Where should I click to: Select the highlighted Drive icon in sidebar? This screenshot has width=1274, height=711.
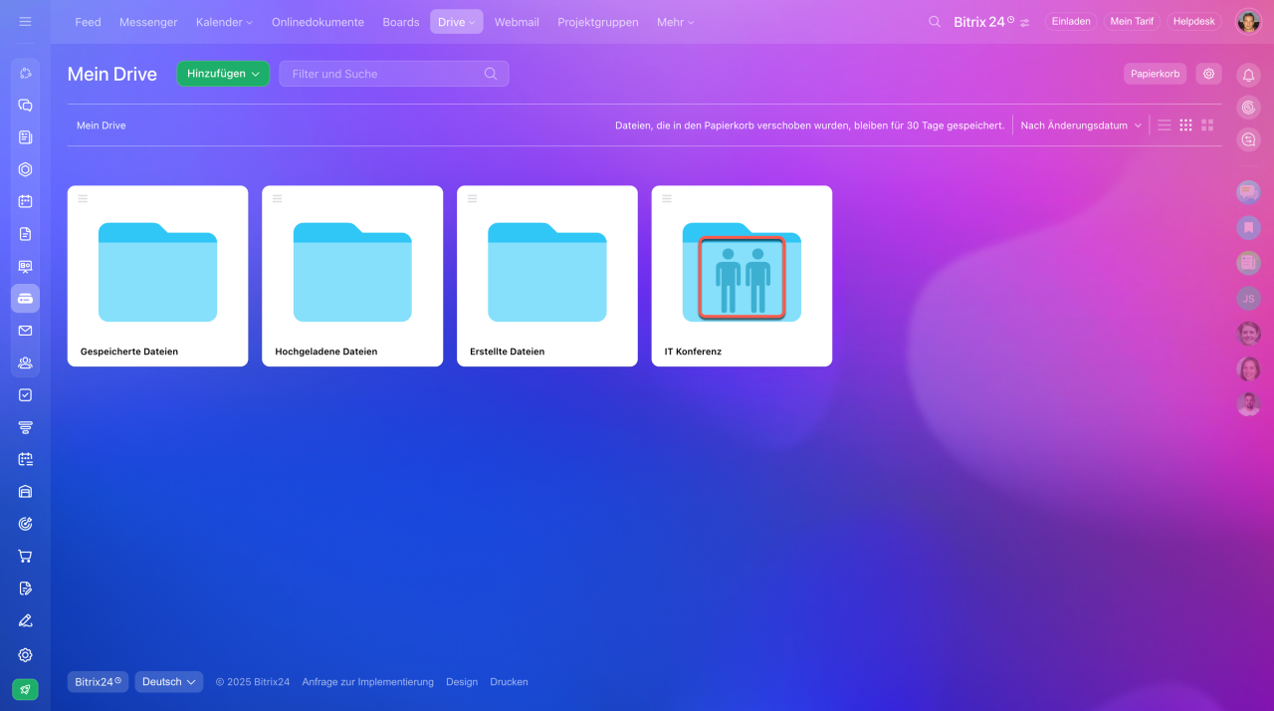(x=25, y=298)
